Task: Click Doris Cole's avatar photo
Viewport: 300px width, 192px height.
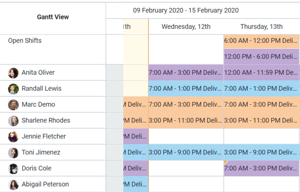Action: point(13,169)
